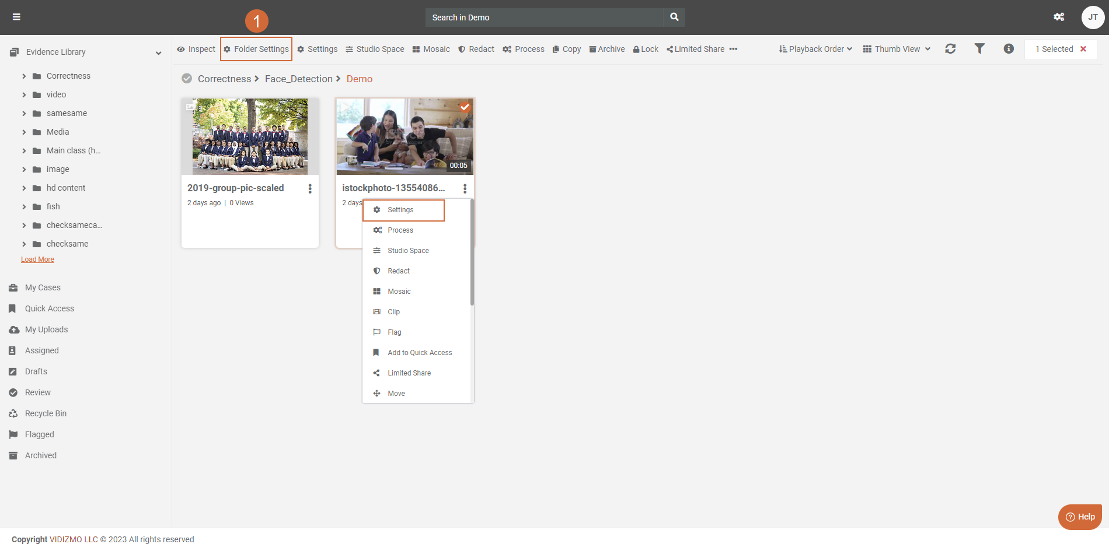Open the Thumb View dropdown

pyautogui.click(x=897, y=49)
